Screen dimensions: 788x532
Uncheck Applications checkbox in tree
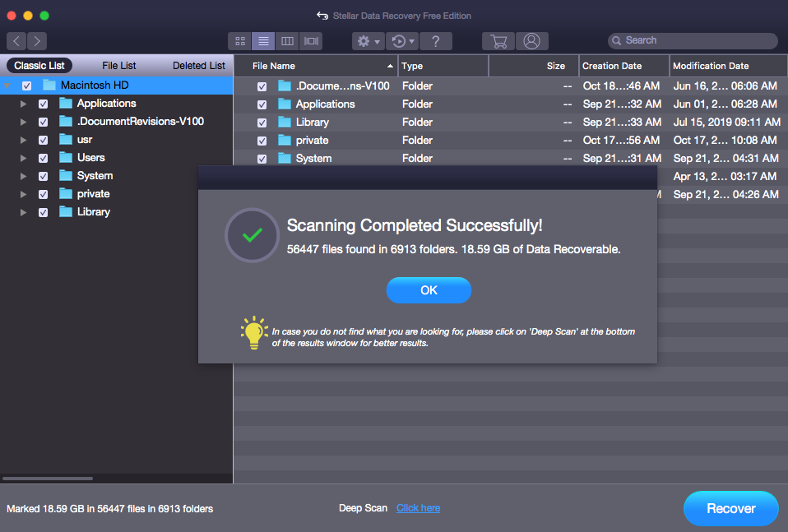pyautogui.click(x=44, y=104)
